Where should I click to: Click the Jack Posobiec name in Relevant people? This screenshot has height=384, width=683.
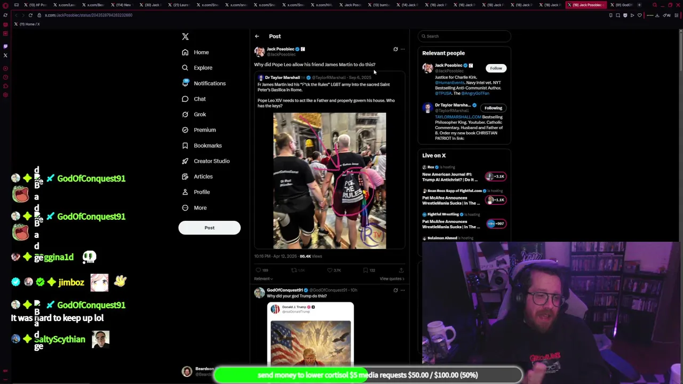[x=448, y=65]
